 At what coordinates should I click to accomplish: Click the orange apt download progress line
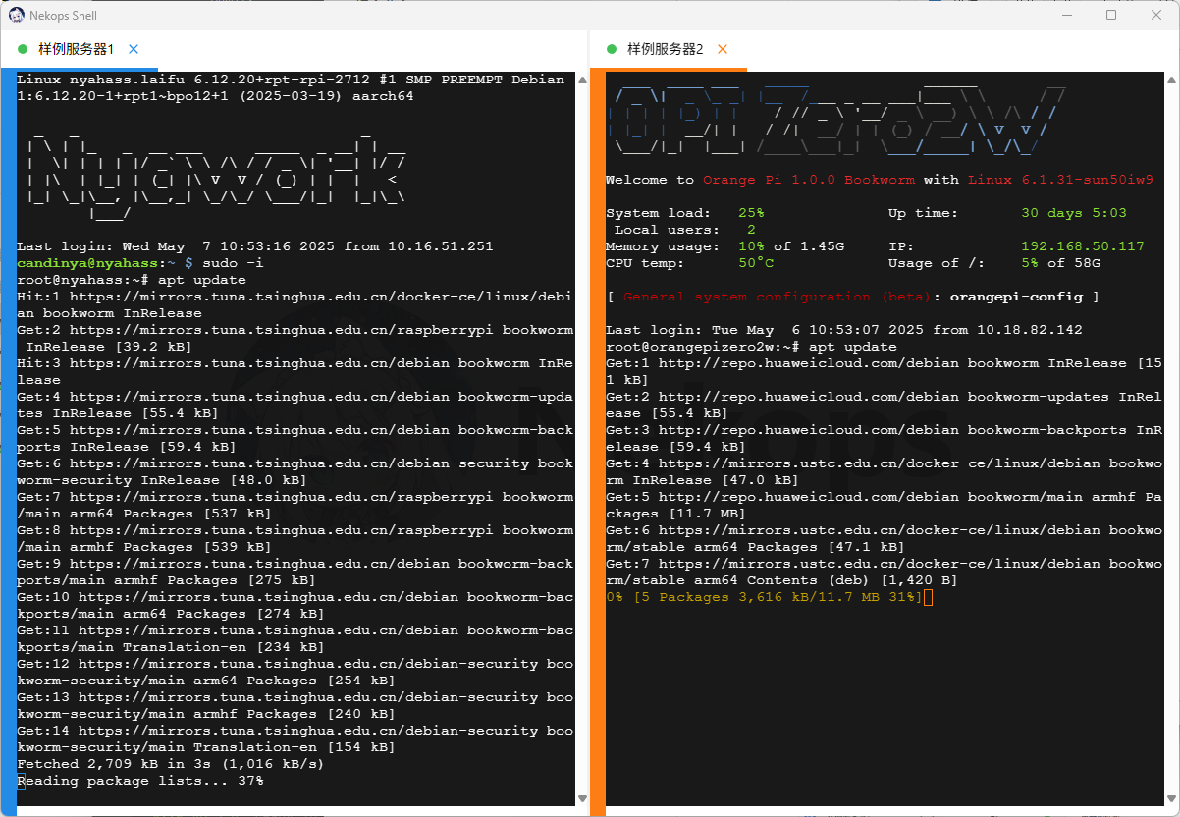click(x=764, y=597)
